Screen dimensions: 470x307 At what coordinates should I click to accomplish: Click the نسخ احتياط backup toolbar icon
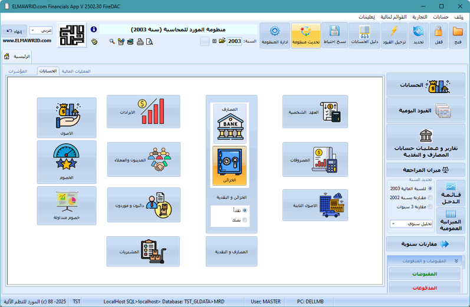click(334, 35)
